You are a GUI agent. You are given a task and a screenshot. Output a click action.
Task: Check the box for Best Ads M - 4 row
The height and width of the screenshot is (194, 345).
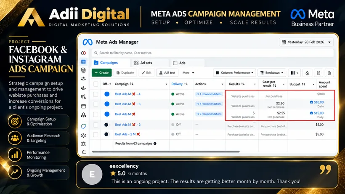point(96,94)
